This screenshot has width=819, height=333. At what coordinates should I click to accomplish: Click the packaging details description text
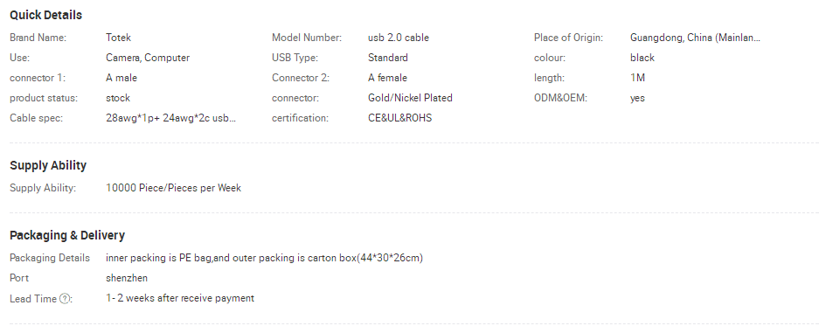point(264,258)
